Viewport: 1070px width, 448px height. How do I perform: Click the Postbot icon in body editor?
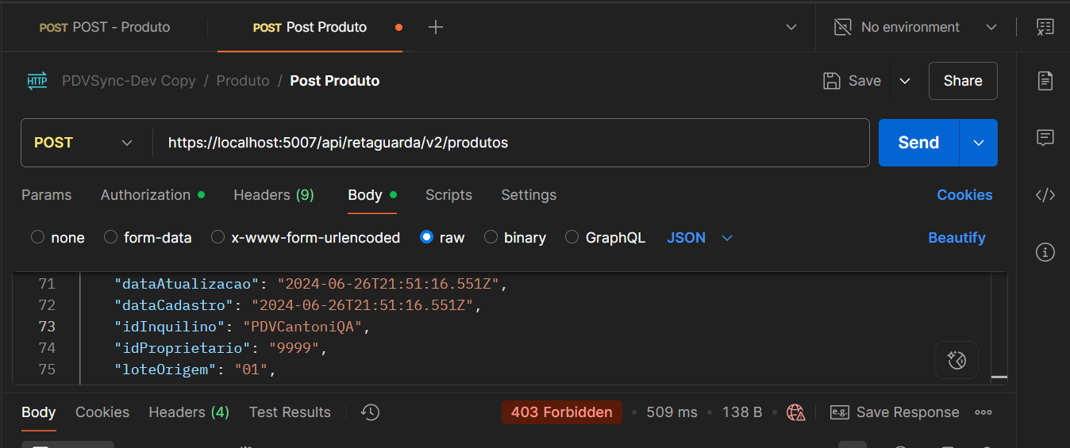point(956,362)
